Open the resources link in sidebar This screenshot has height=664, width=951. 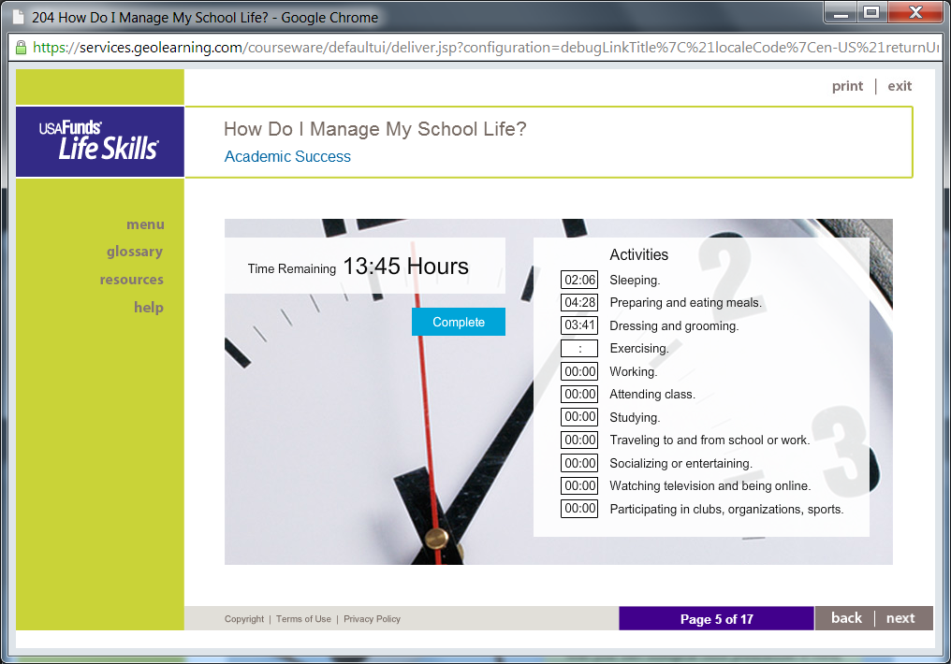point(132,280)
